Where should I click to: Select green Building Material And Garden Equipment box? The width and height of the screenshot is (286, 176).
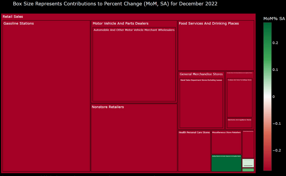226,163
